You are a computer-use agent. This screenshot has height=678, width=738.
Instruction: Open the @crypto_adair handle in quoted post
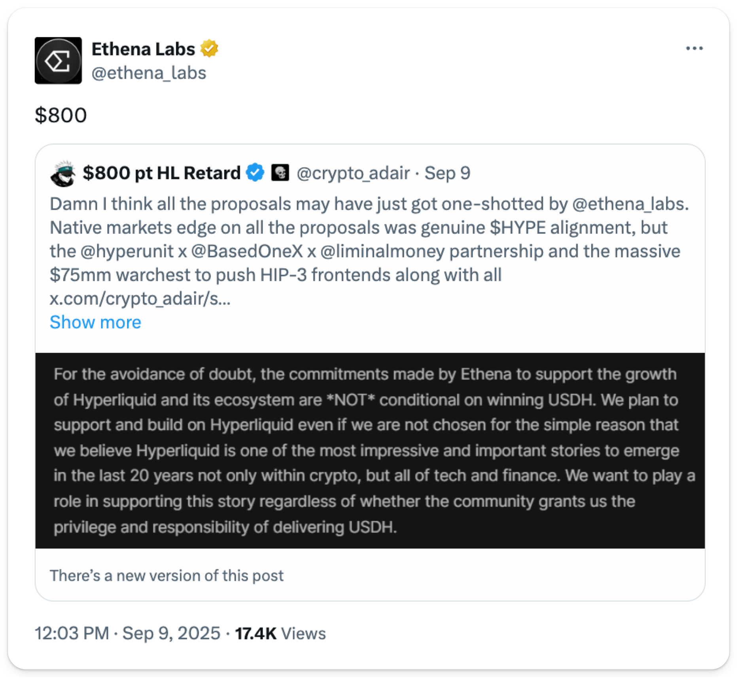pos(353,173)
